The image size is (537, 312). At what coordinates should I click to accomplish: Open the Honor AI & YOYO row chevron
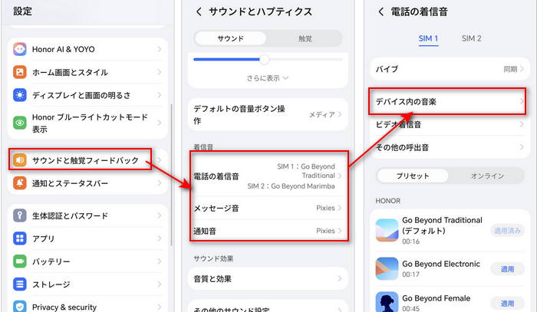pyautogui.click(x=160, y=49)
